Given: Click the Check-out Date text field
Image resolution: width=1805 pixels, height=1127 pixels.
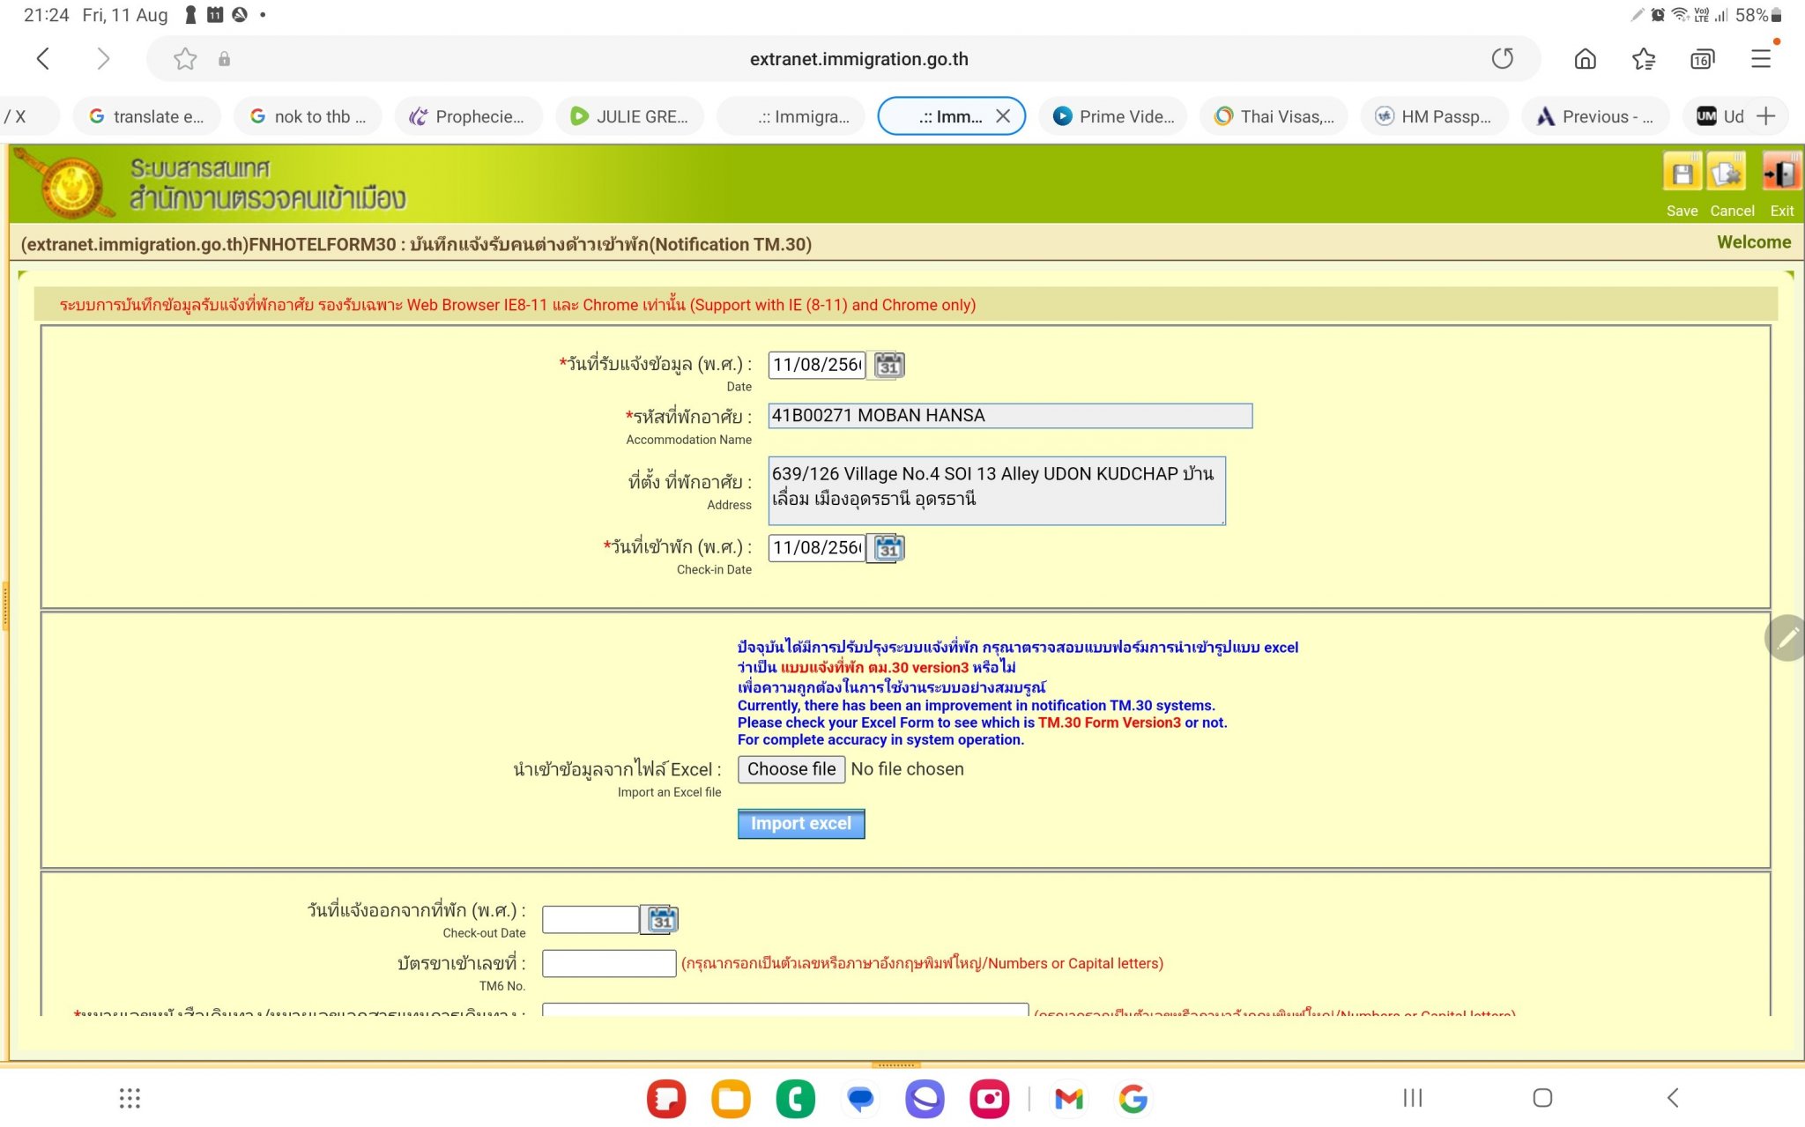Looking at the screenshot, I should point(590,920).
